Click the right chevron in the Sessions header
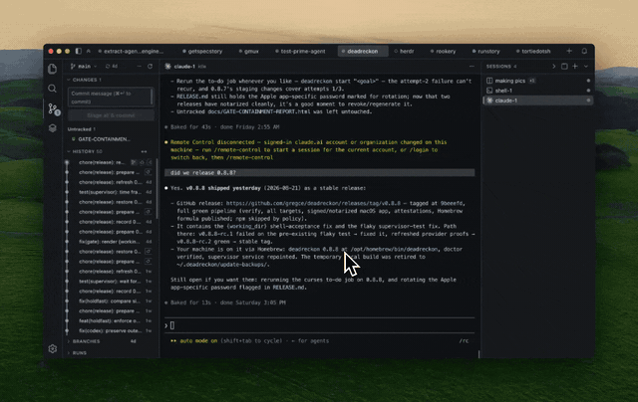This screenshot has width=638, height=402. (x=554, y=67)
